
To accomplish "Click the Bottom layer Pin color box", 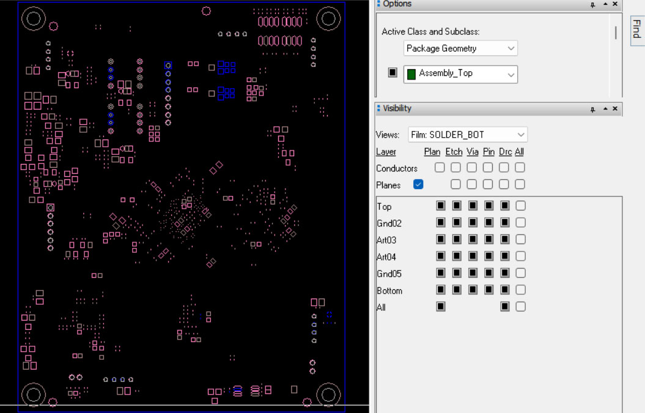I will click(488, 289).
